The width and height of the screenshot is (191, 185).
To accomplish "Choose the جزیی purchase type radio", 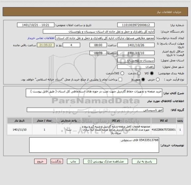I will 158,80.
